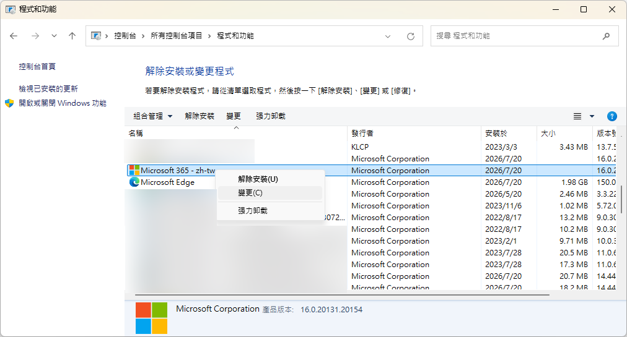Open the blue help icon
The width and height of the screenshot is (627, 337).
pos(612,116)
